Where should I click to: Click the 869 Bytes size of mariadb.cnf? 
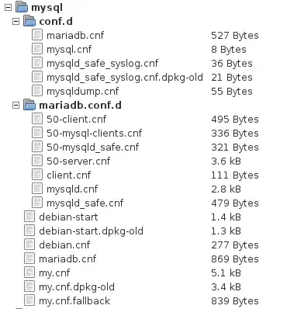point(235,259)
